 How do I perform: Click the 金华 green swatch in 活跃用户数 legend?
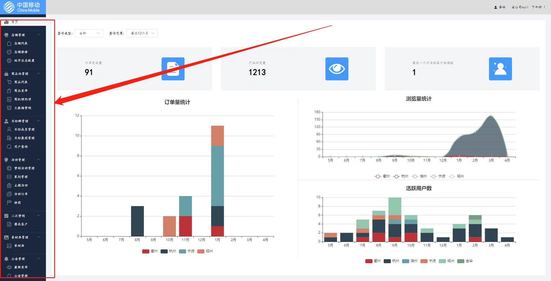[x=461, y=261]
